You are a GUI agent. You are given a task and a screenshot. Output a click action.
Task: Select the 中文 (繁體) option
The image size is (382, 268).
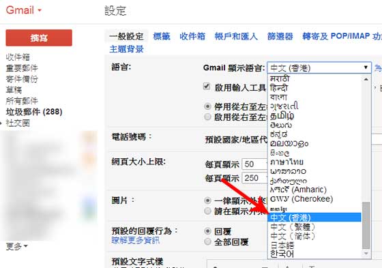tap(314, 227)
